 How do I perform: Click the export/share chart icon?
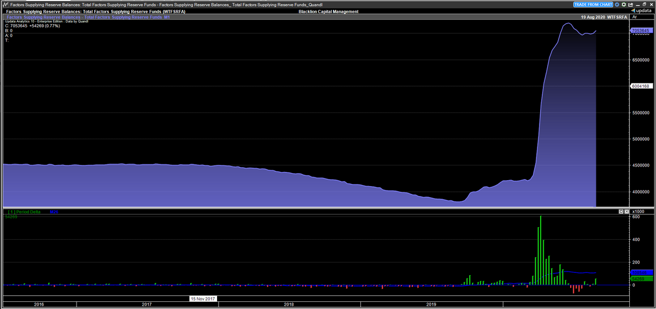click(x=630, y=5)
